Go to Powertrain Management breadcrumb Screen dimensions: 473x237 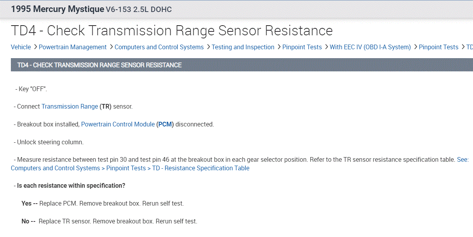[73, 47]
